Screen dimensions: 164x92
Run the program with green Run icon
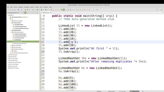37,10
